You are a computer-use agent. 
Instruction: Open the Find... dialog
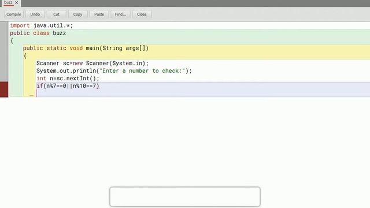point(120,14)
